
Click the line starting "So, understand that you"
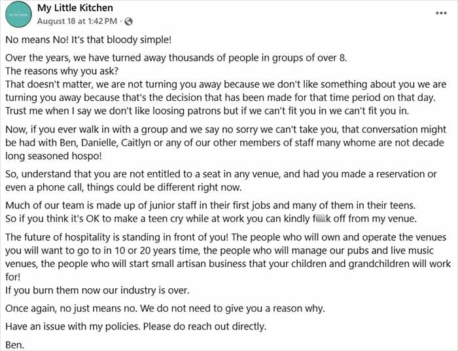point(221,175)
